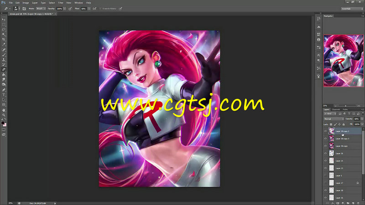
Task: Select the Zoom tool
Action: click(4, 115)
